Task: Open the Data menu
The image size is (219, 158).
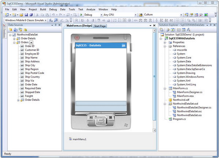Action: coord(63,9)
